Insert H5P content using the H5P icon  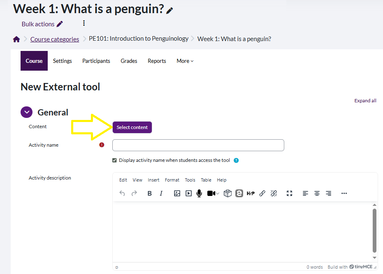coord(251,193)
